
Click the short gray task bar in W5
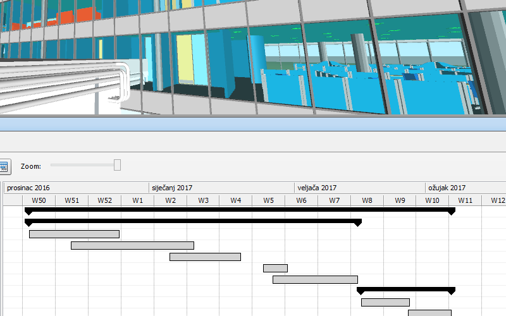tap(275, 268)
